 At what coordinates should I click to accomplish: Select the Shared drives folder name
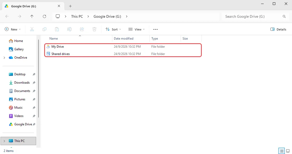coord(61,54)
